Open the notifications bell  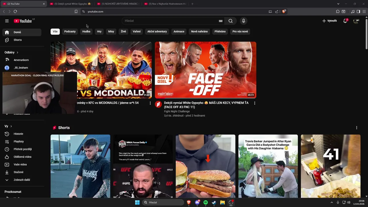click(x=345, y=21)
